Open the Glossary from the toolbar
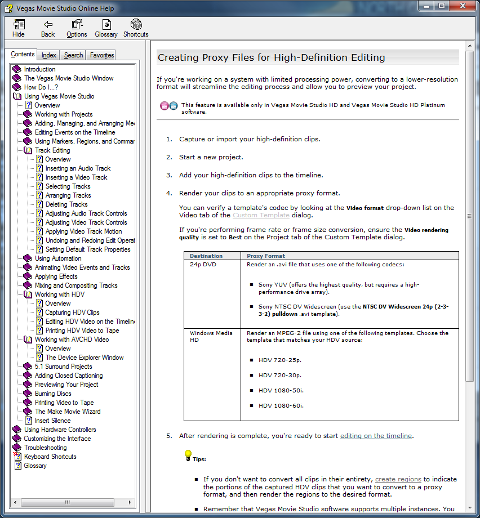 106,24
